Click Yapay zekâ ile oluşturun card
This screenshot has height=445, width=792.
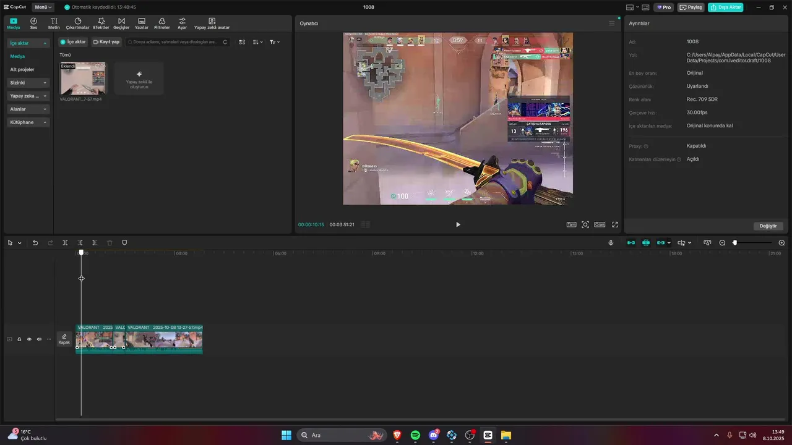139,78
